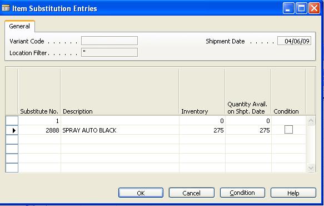Click the OK button
The height and width of the screenshot is (206, 324).
[141, 193]
